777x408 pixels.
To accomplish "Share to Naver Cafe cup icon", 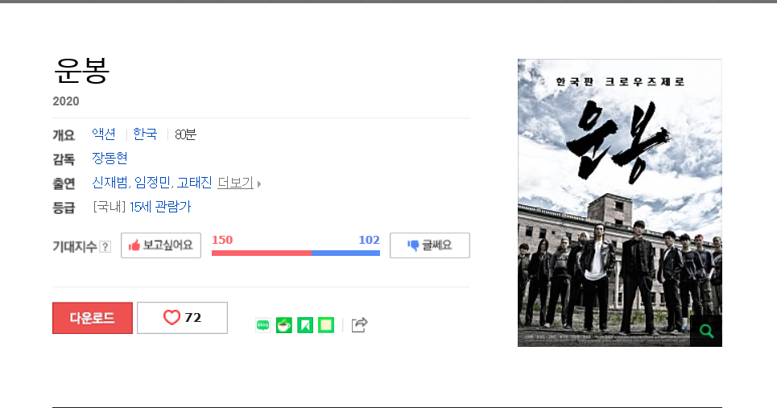I will click(x=284, y=325).
